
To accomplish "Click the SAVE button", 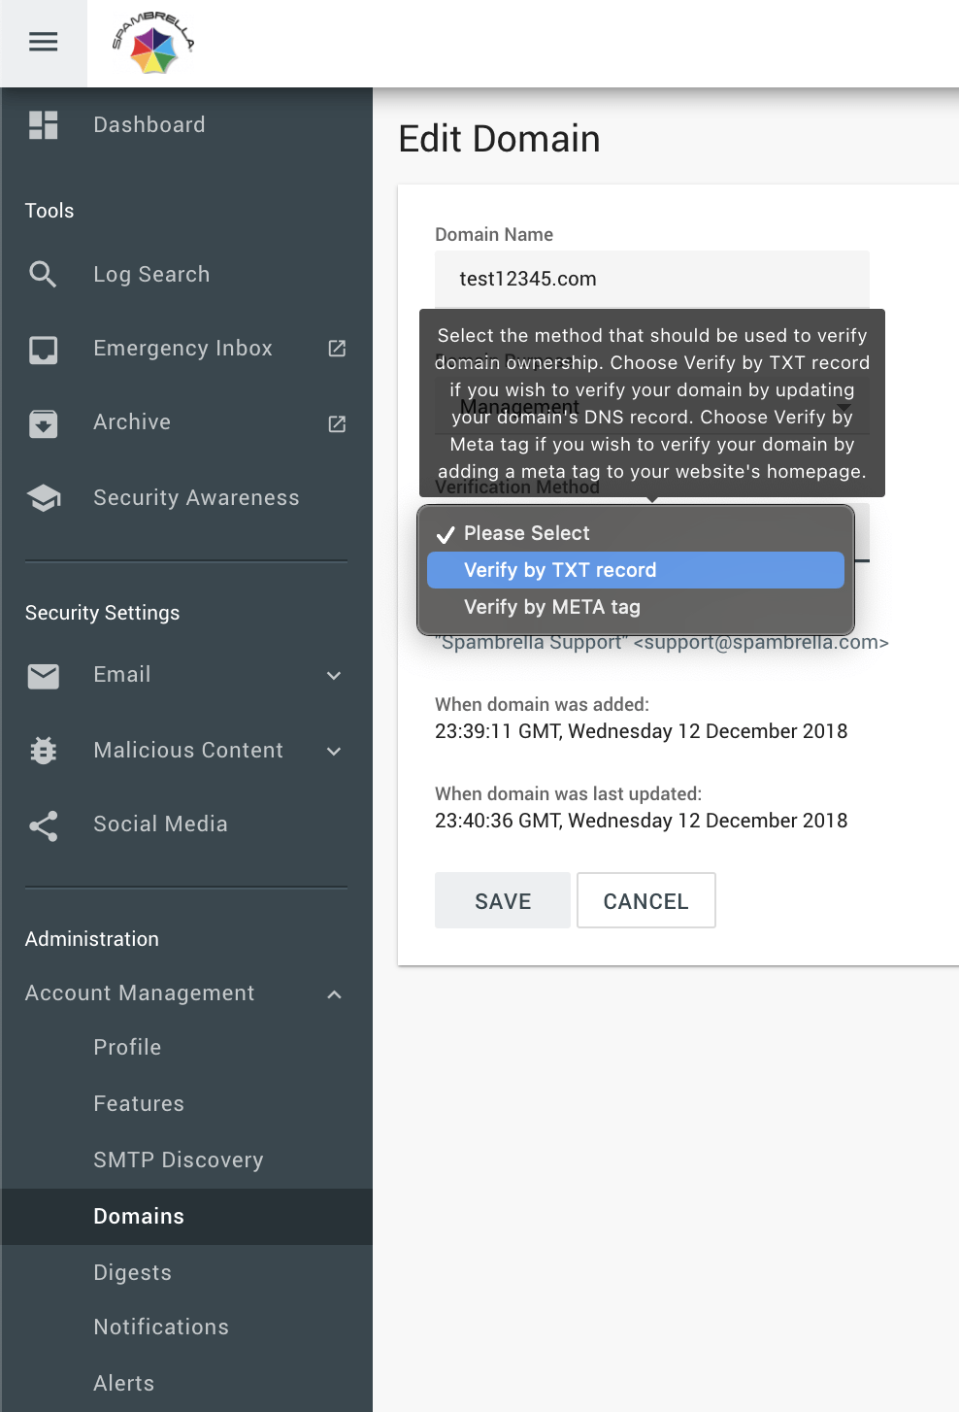I will click(x=503, y=900).
